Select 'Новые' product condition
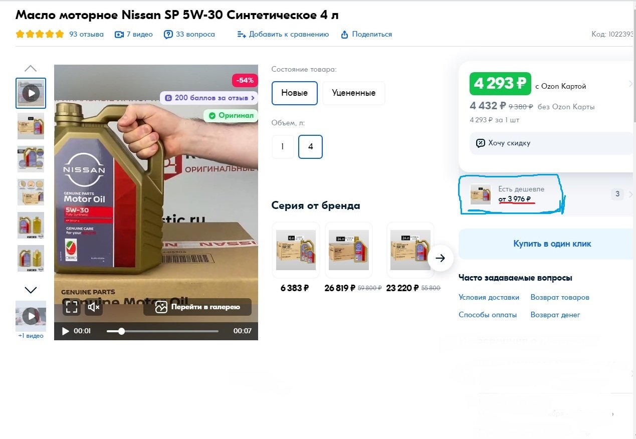Image resolution: width=636 pixels, height=439 pixels. (x=295, y=93)
